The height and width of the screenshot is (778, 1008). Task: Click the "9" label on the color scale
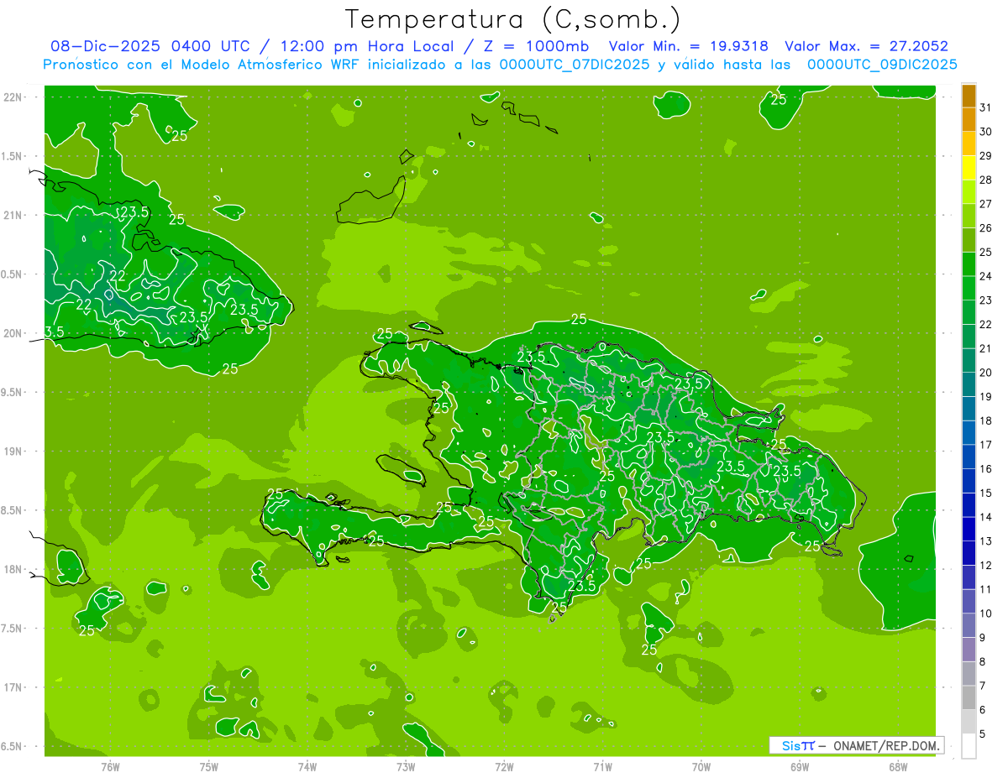click(983, 638)
